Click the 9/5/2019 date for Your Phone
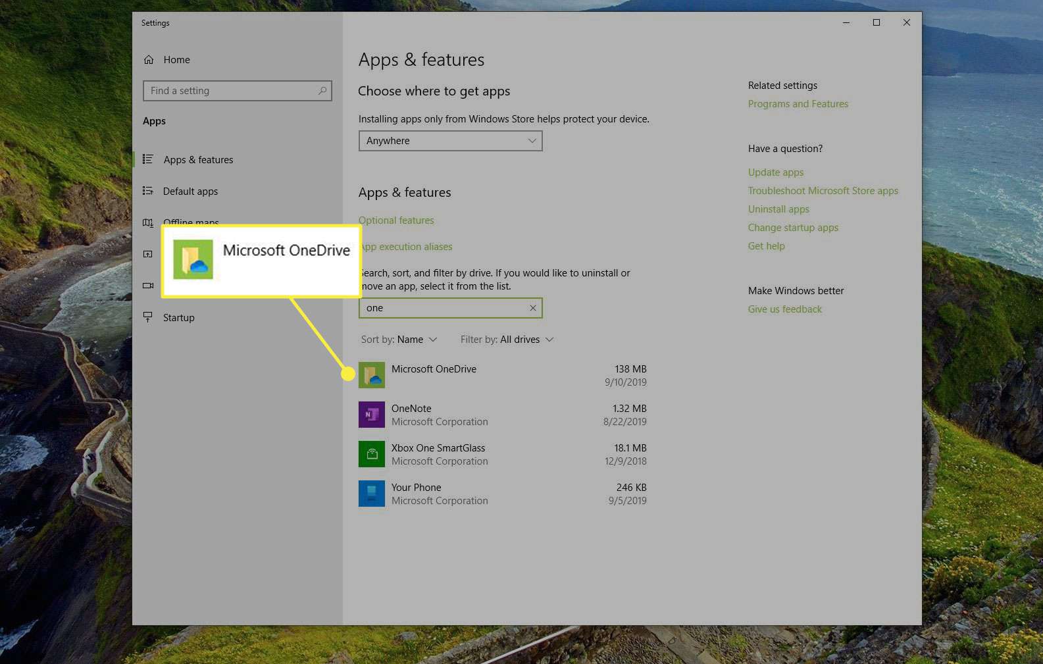The height and width of the screenshot is (664, 1043). pos(628,501)
